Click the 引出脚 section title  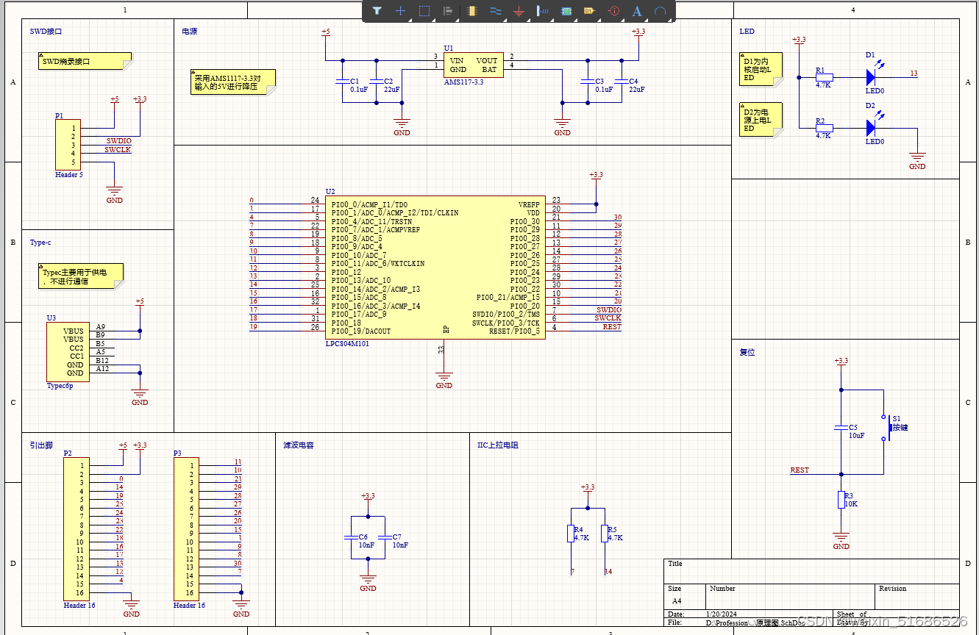point(41,445)
